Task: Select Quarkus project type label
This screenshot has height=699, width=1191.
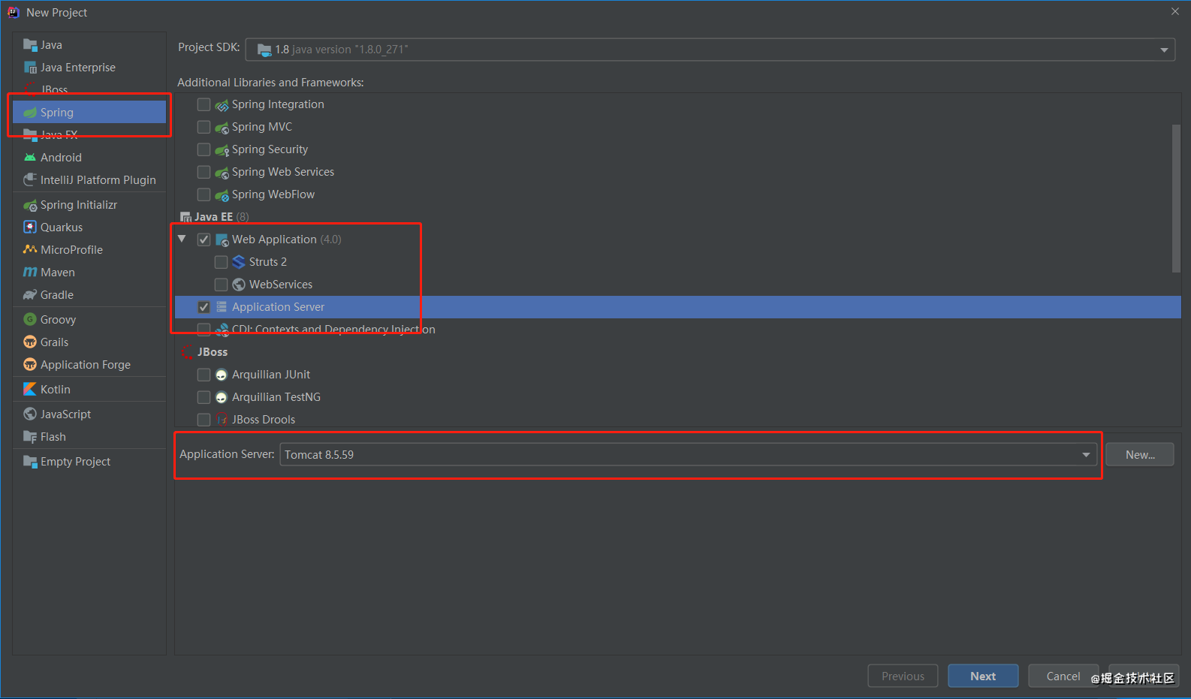Action: tap(62, 227)
